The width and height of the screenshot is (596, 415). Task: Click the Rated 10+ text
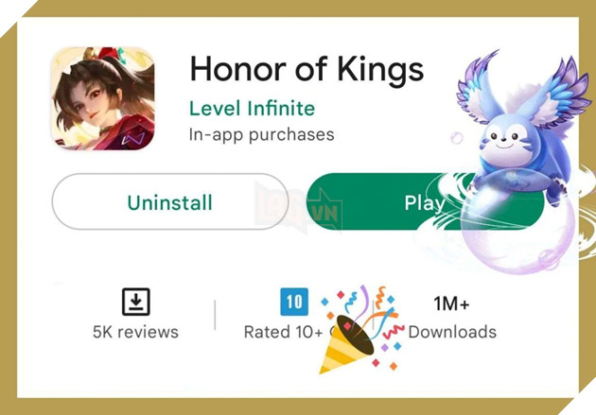coord(283,332)
